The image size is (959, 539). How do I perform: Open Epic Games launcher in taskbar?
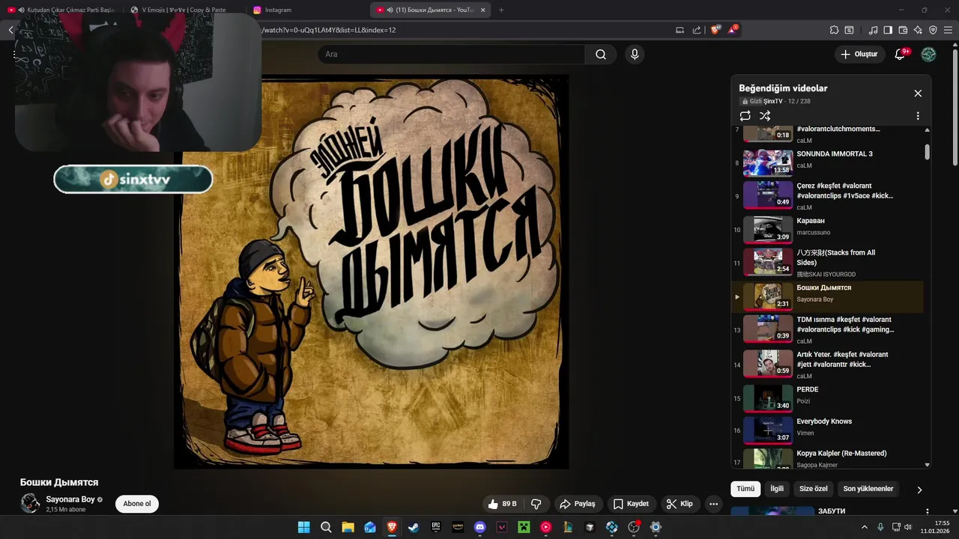(x=435, y=527)
